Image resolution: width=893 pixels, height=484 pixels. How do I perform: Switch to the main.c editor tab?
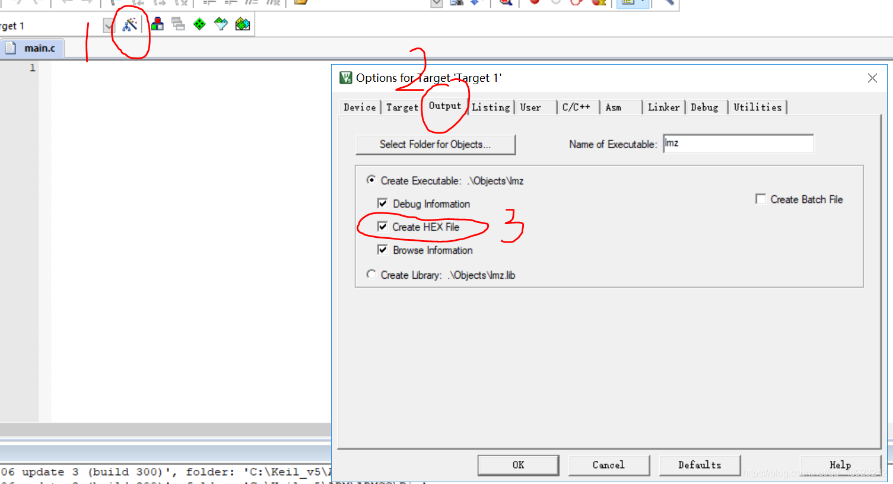pos(33,48)
